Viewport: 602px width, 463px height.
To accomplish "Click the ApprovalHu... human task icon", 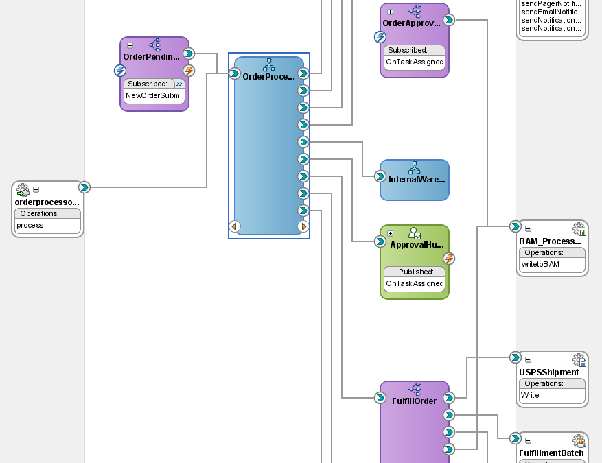I will tap(415, 233).
